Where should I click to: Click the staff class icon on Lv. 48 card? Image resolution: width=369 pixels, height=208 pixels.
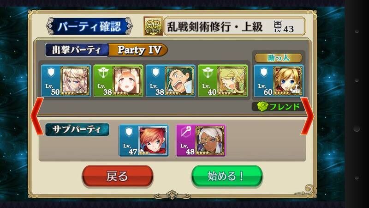tap(186, 132)
